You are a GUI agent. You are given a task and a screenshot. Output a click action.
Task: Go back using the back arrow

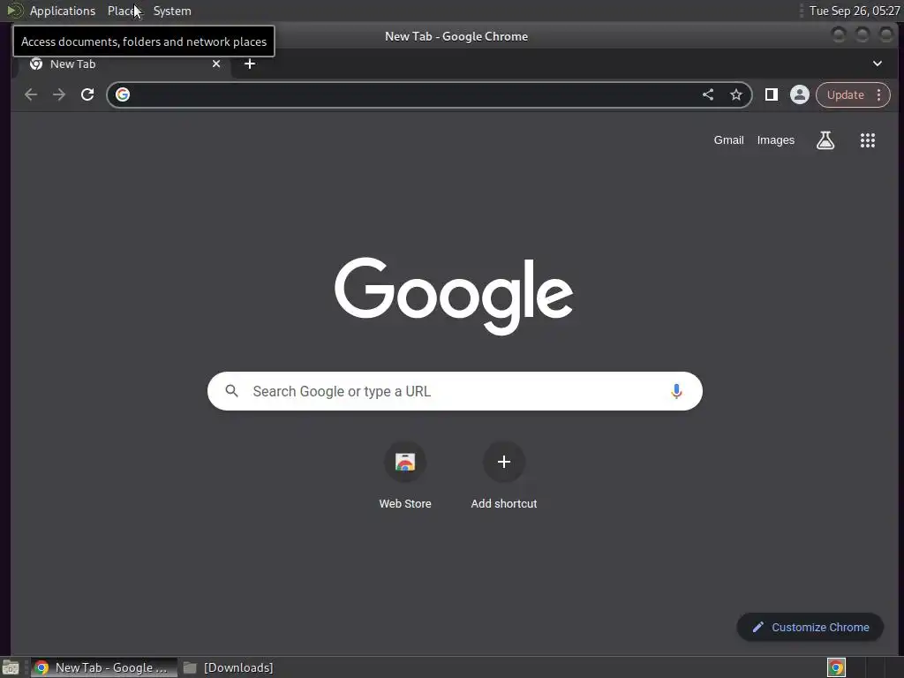31,94
